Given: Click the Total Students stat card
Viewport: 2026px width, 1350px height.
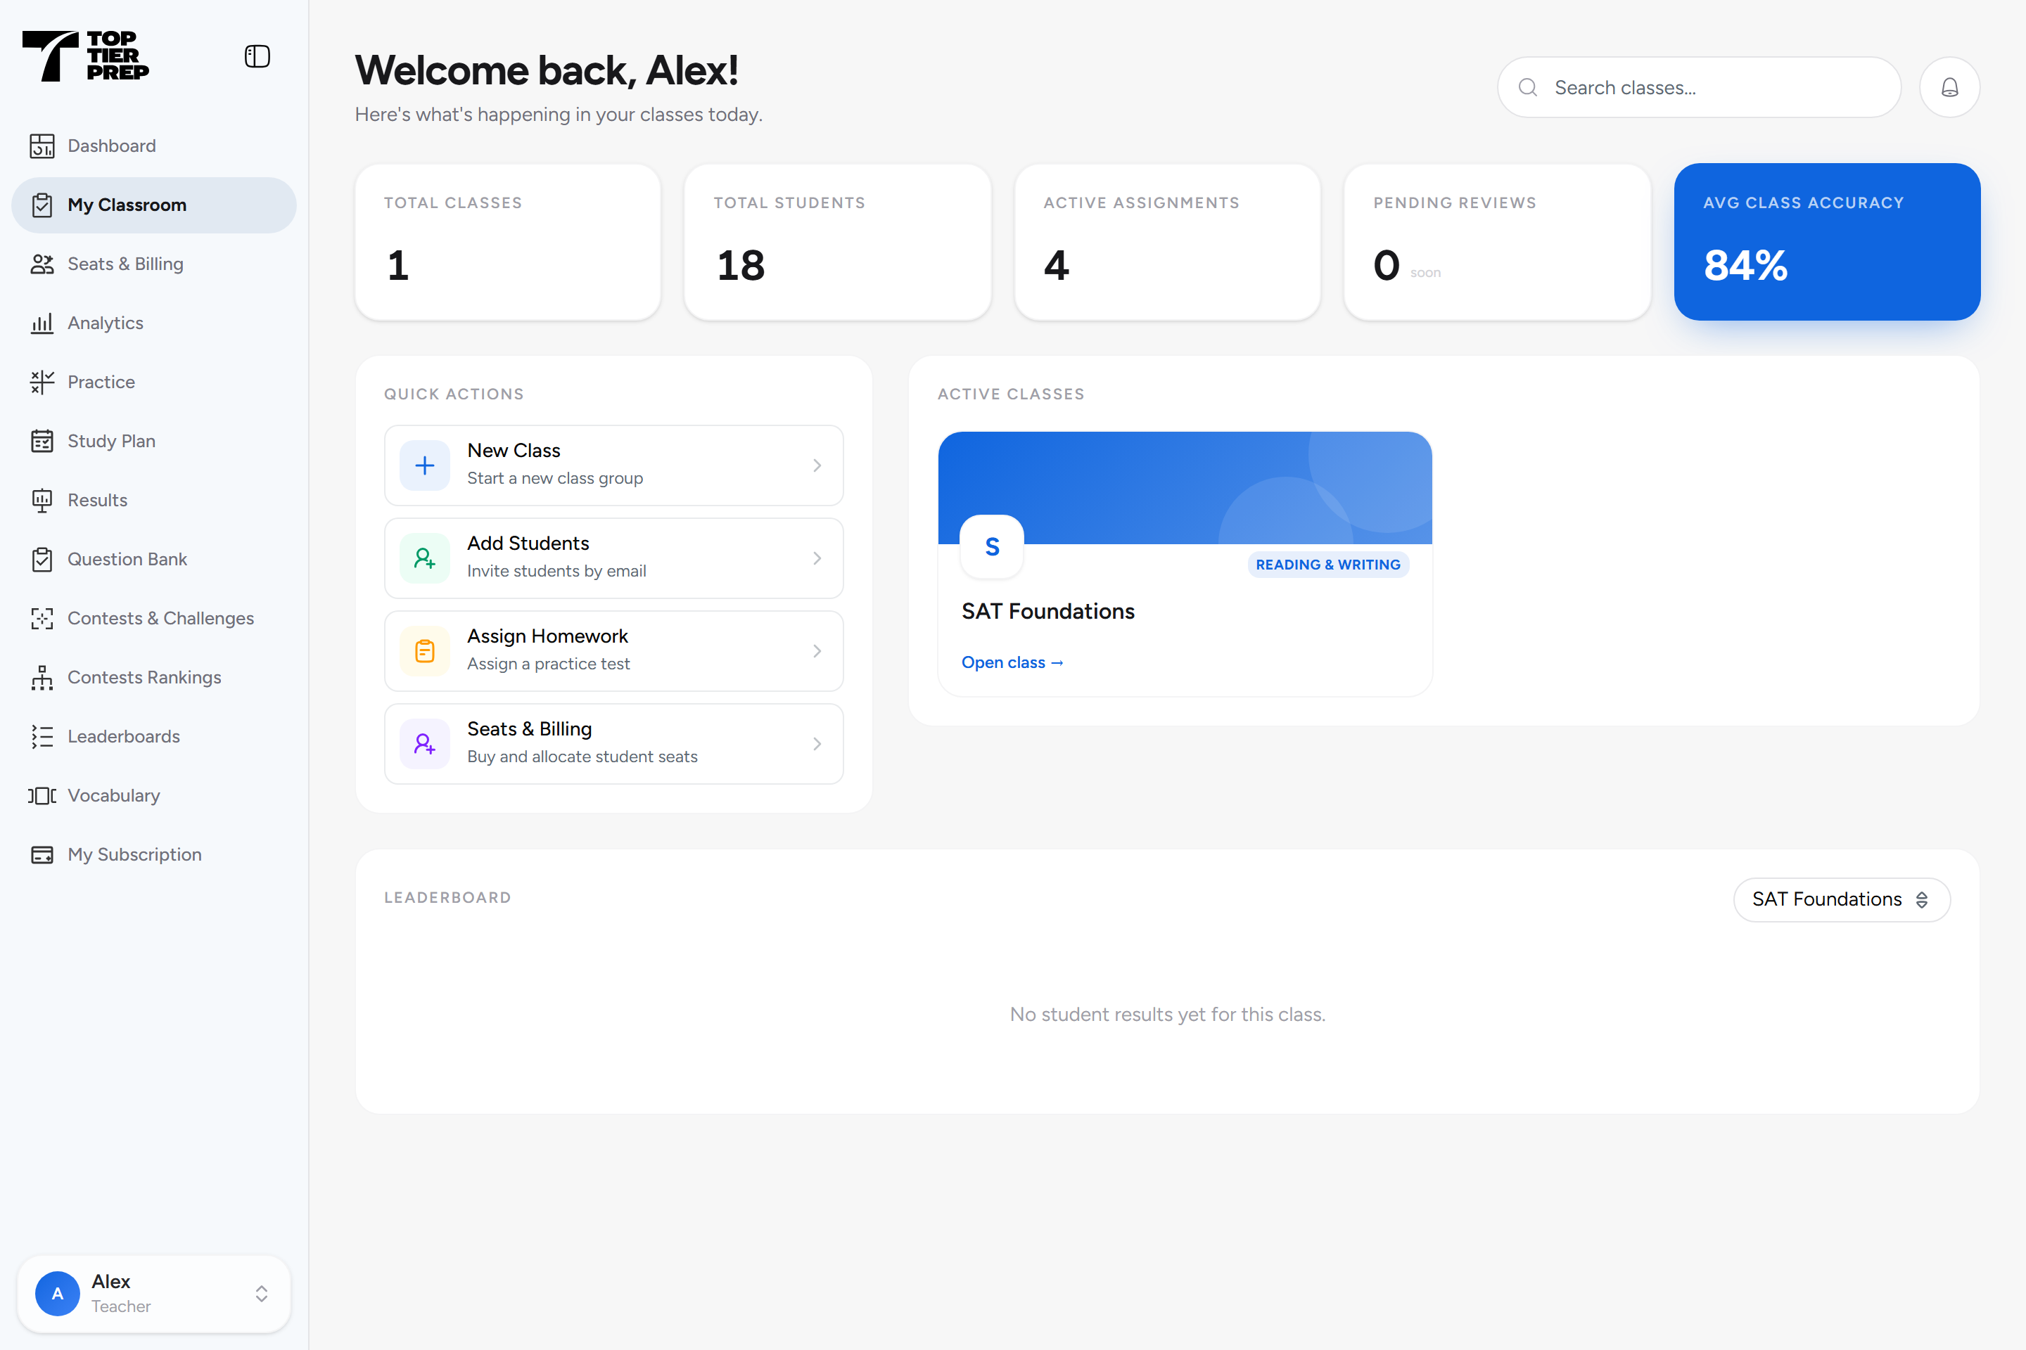Looking at the screenshot, I should tap(837, 242).
